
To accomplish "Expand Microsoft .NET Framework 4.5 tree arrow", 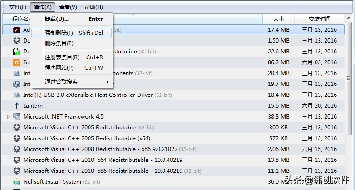I will tap(8, 117).
